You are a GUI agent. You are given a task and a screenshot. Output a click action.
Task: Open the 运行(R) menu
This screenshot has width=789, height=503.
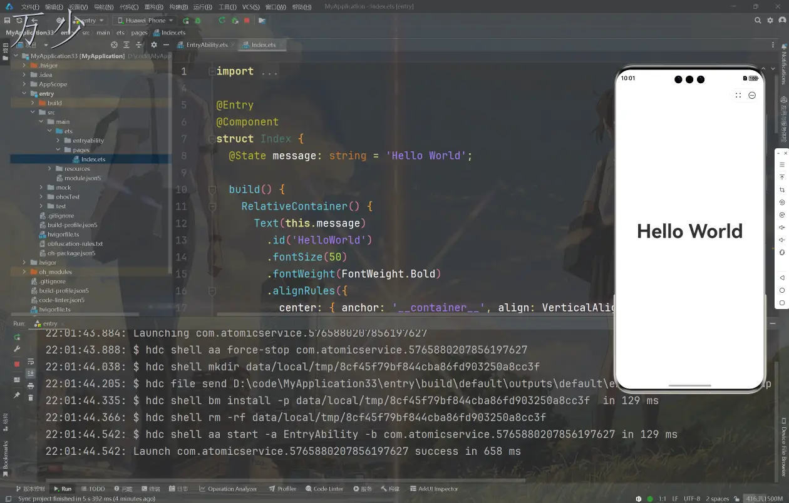point(203,7)
